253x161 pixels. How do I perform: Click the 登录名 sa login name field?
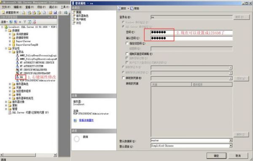coord(191,17)
